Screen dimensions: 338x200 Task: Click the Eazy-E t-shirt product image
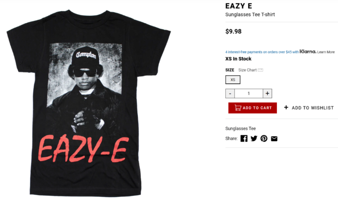click(89, 103)
